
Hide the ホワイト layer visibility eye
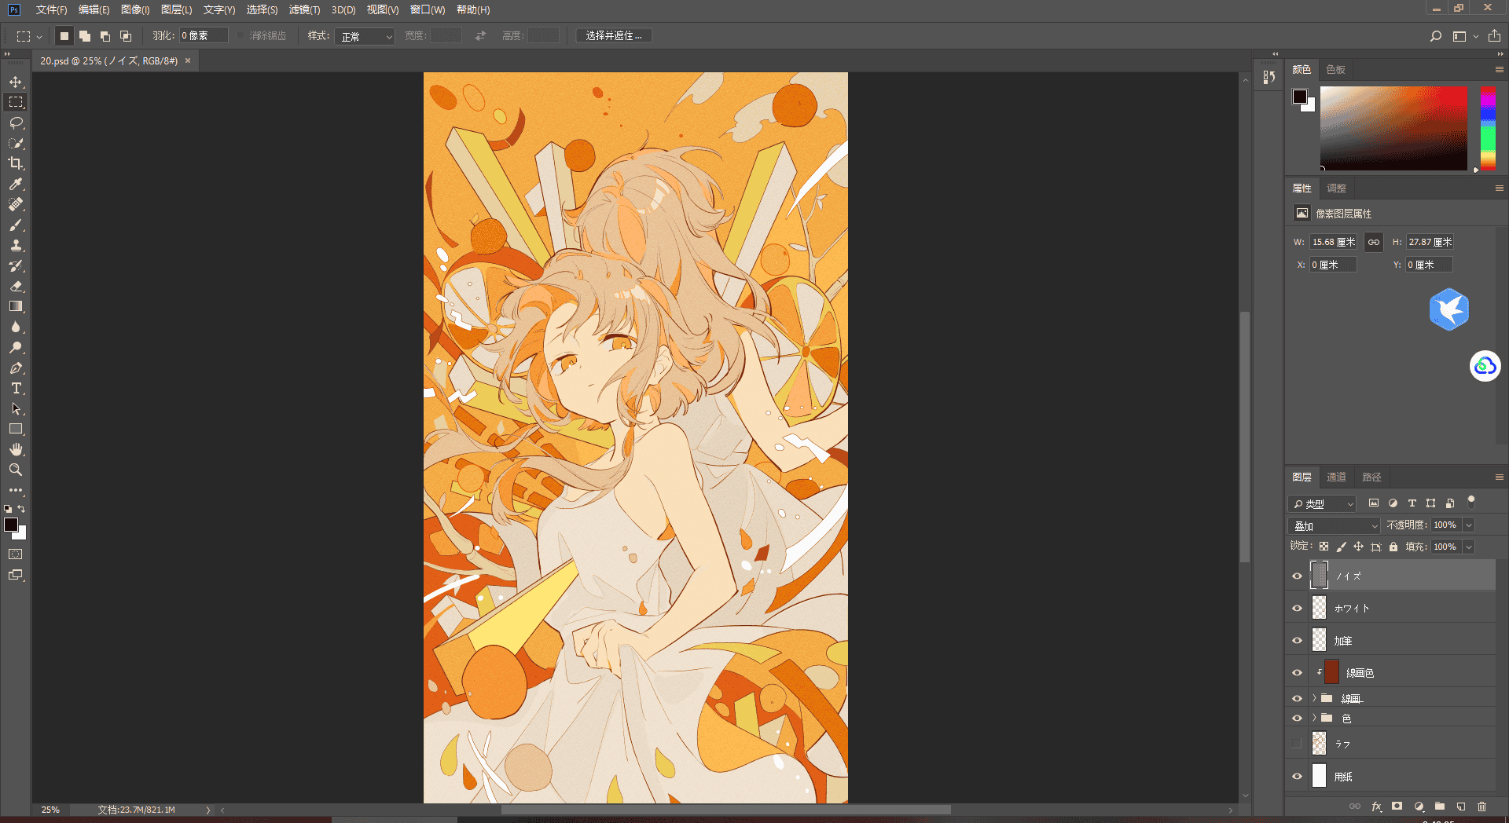pyautogui.click(x=1298, y=608)
